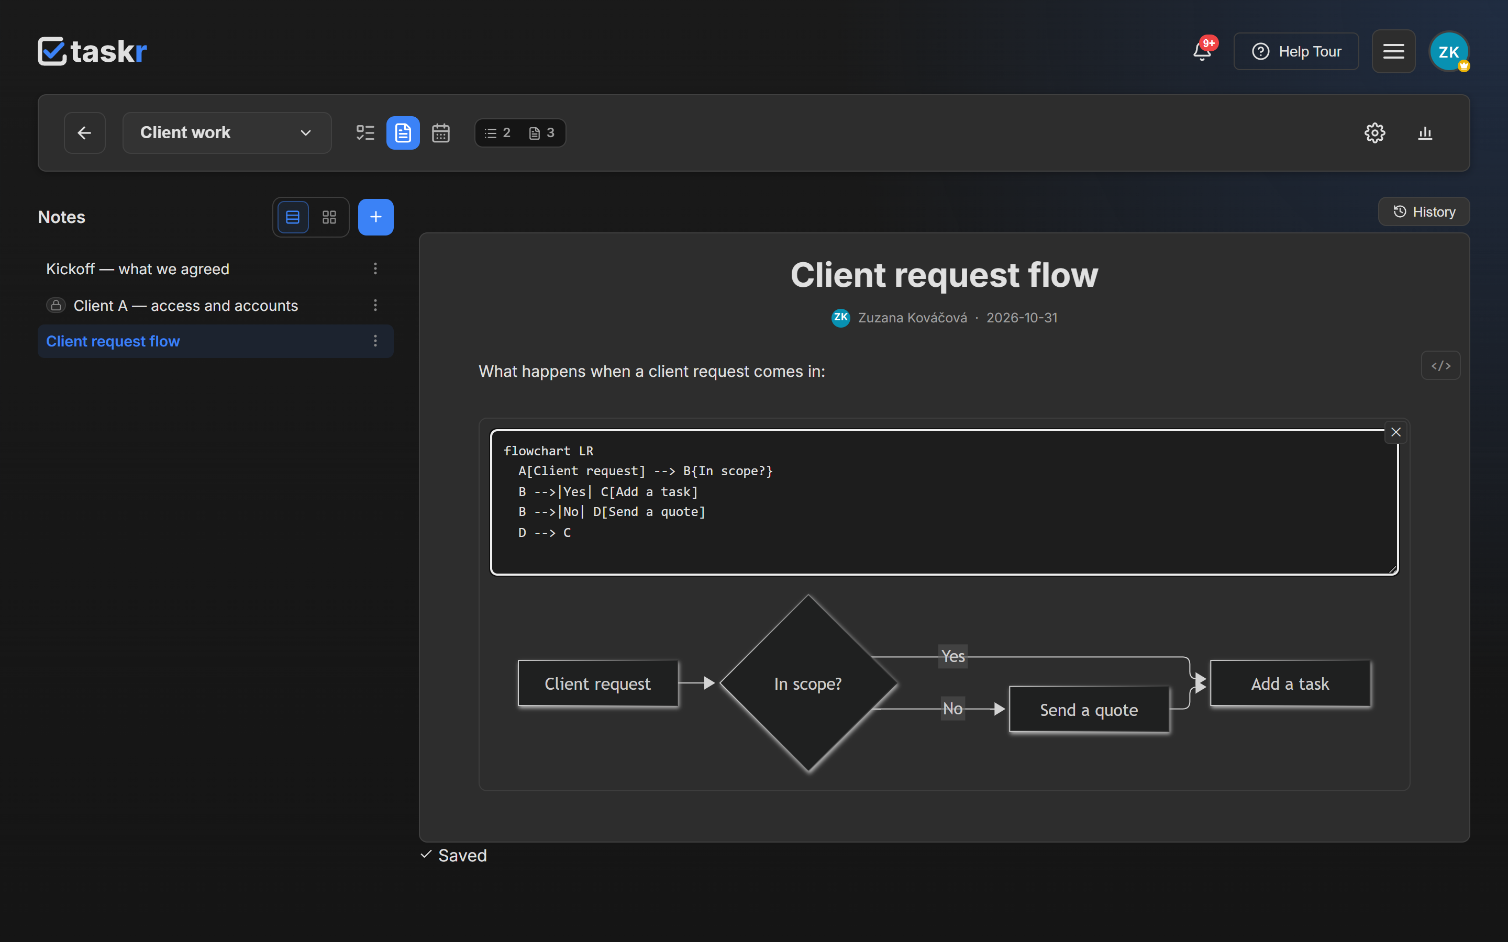Click the Help Tour button

pyautogui.click(x=1296, y=51)
